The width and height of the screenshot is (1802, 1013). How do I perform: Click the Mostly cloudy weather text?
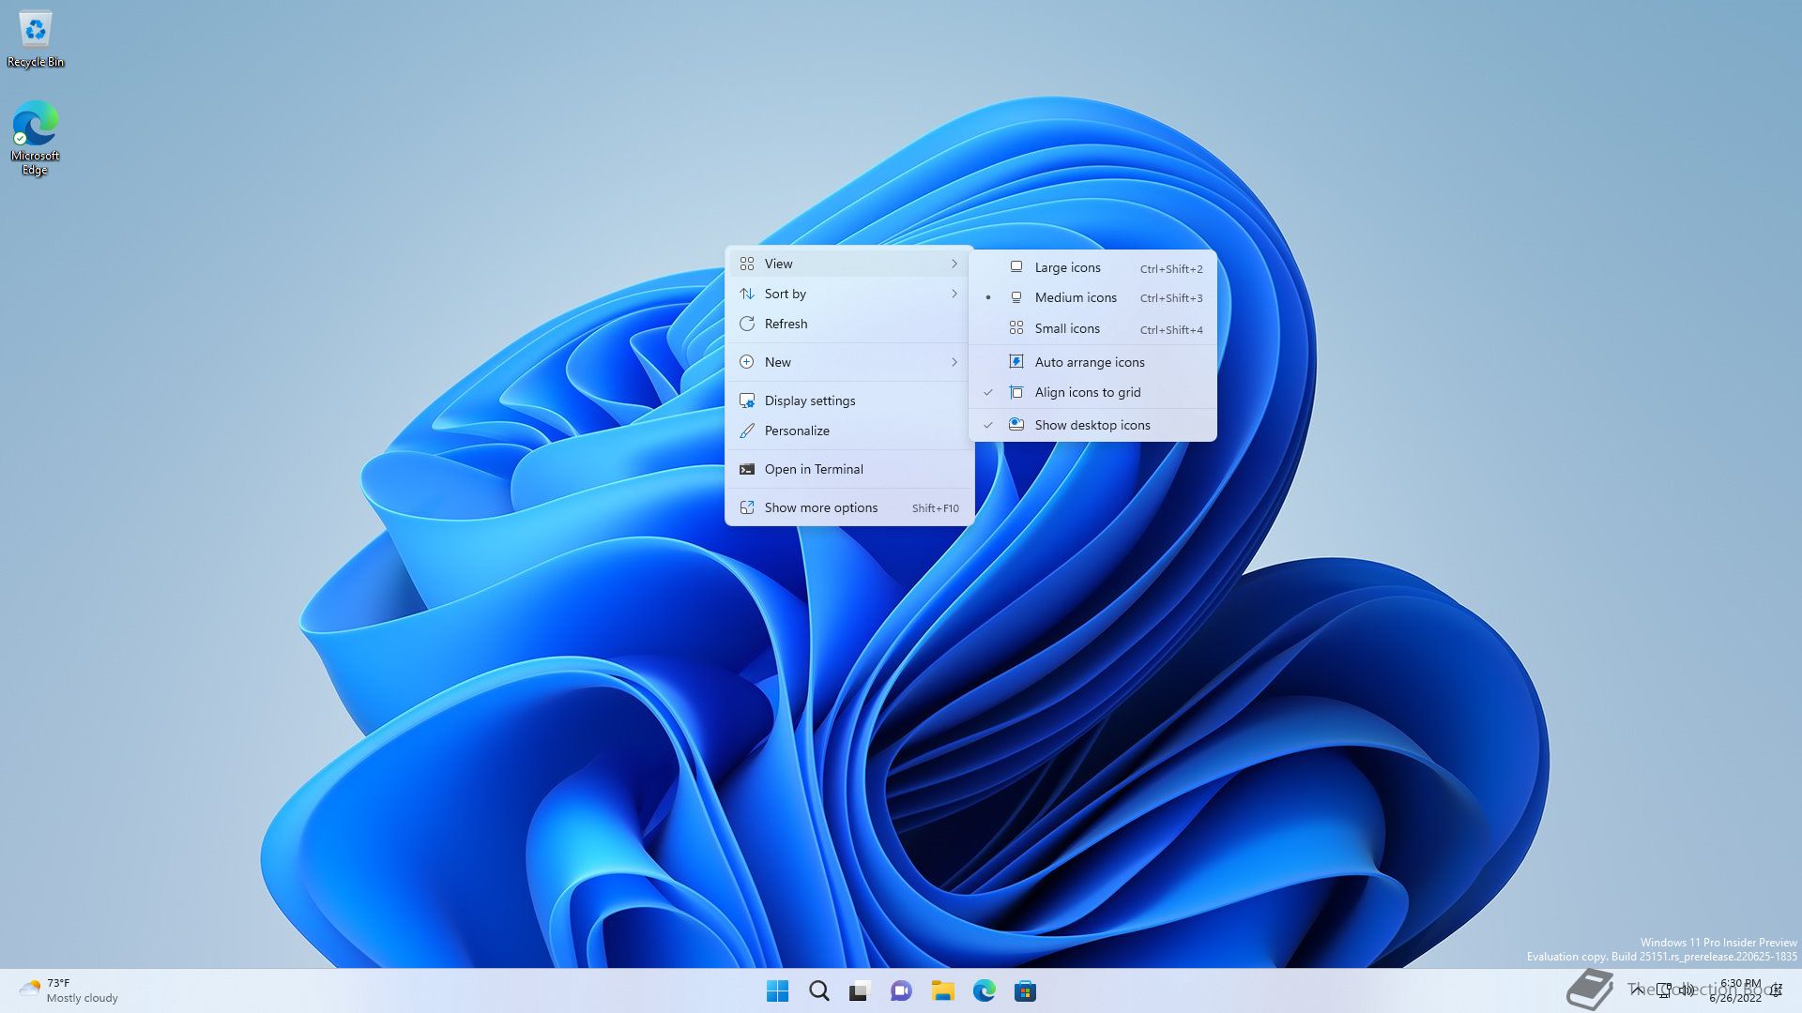coord(83,998)
